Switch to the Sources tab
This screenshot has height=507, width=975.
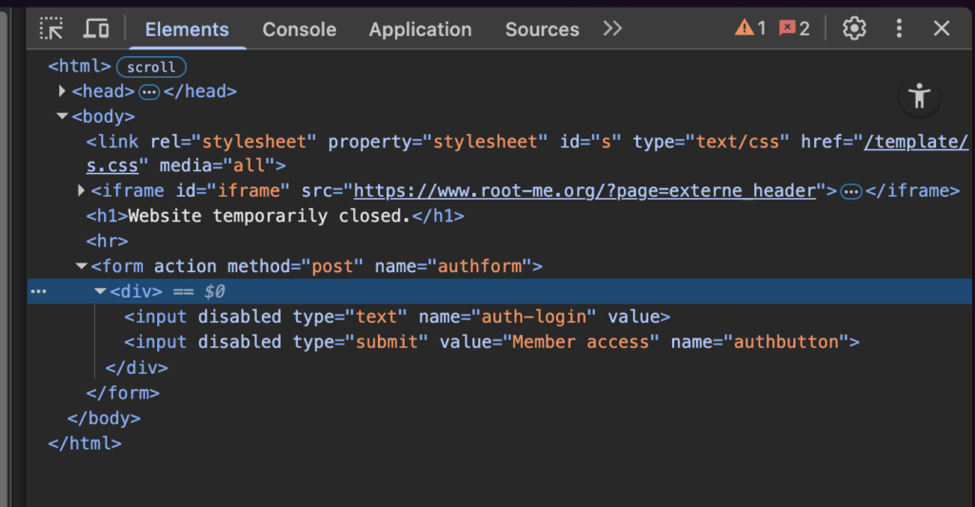(542, 29)
